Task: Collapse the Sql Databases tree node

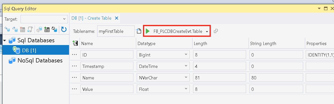Action: (x=5, y=40)
